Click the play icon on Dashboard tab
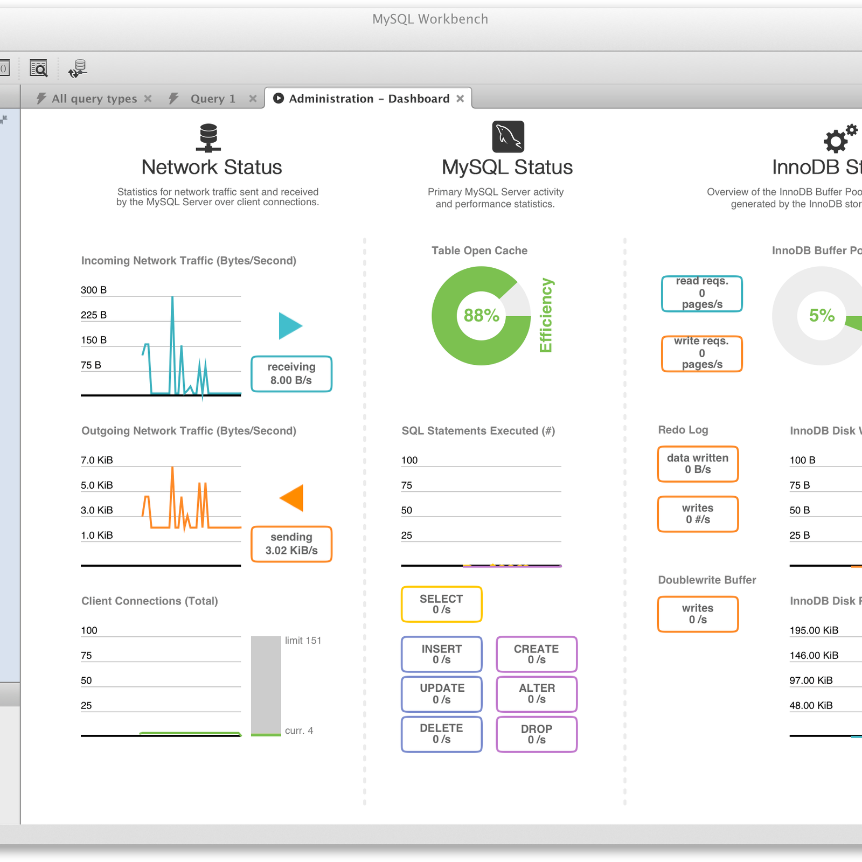This screenshot has width=862, height=862. click(279, 98)
